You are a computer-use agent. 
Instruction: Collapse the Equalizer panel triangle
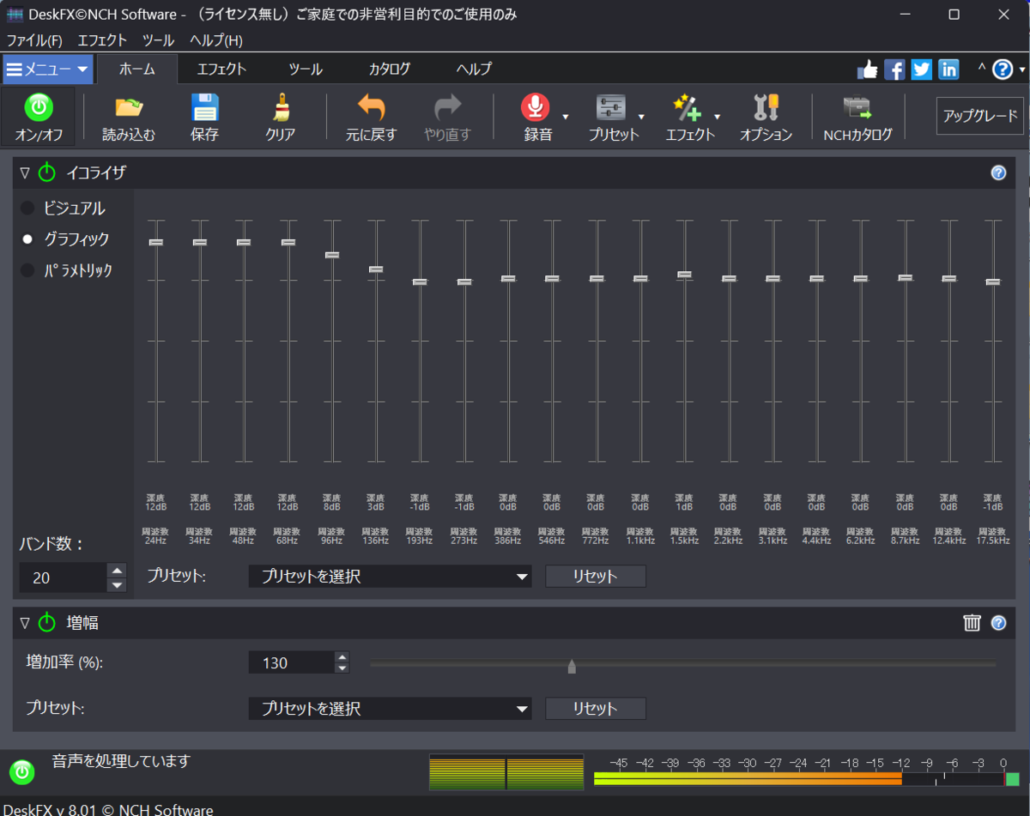point(24,172)
